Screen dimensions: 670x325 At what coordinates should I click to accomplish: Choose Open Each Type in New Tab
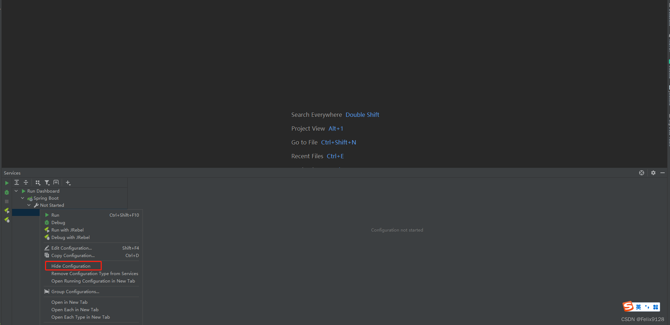91,317
